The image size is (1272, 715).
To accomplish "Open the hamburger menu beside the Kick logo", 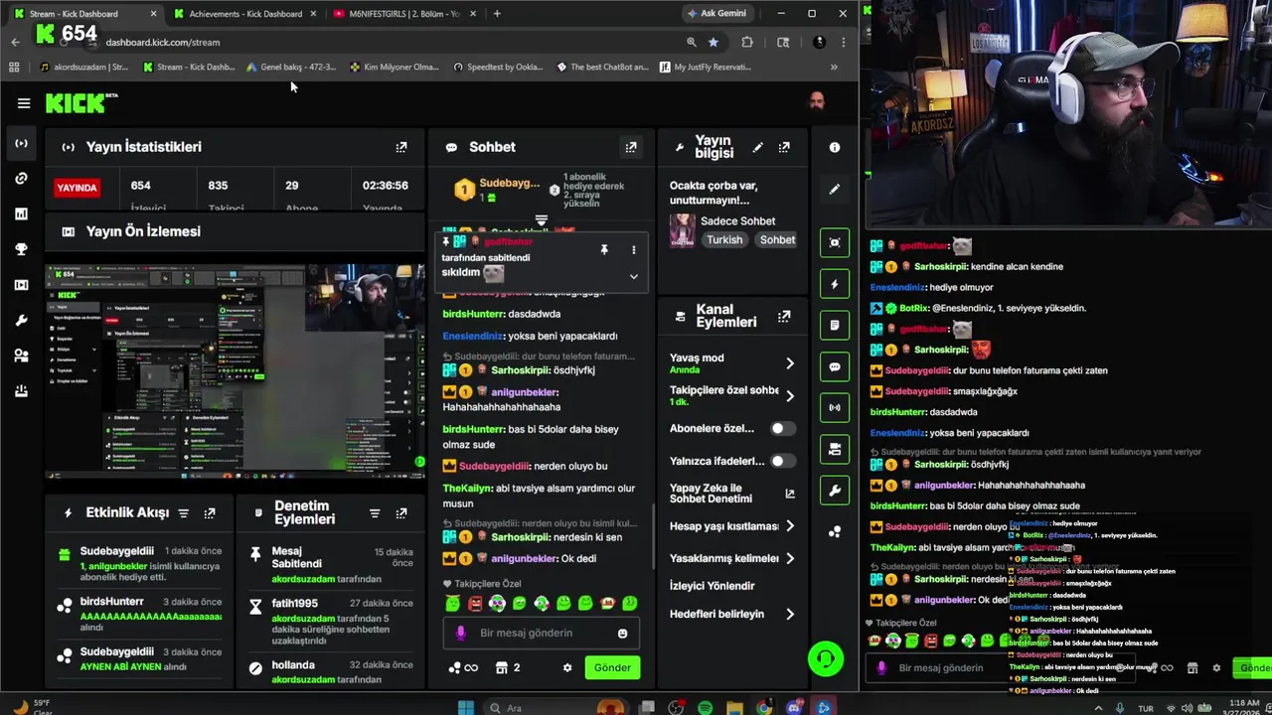I will pos(24,103).
